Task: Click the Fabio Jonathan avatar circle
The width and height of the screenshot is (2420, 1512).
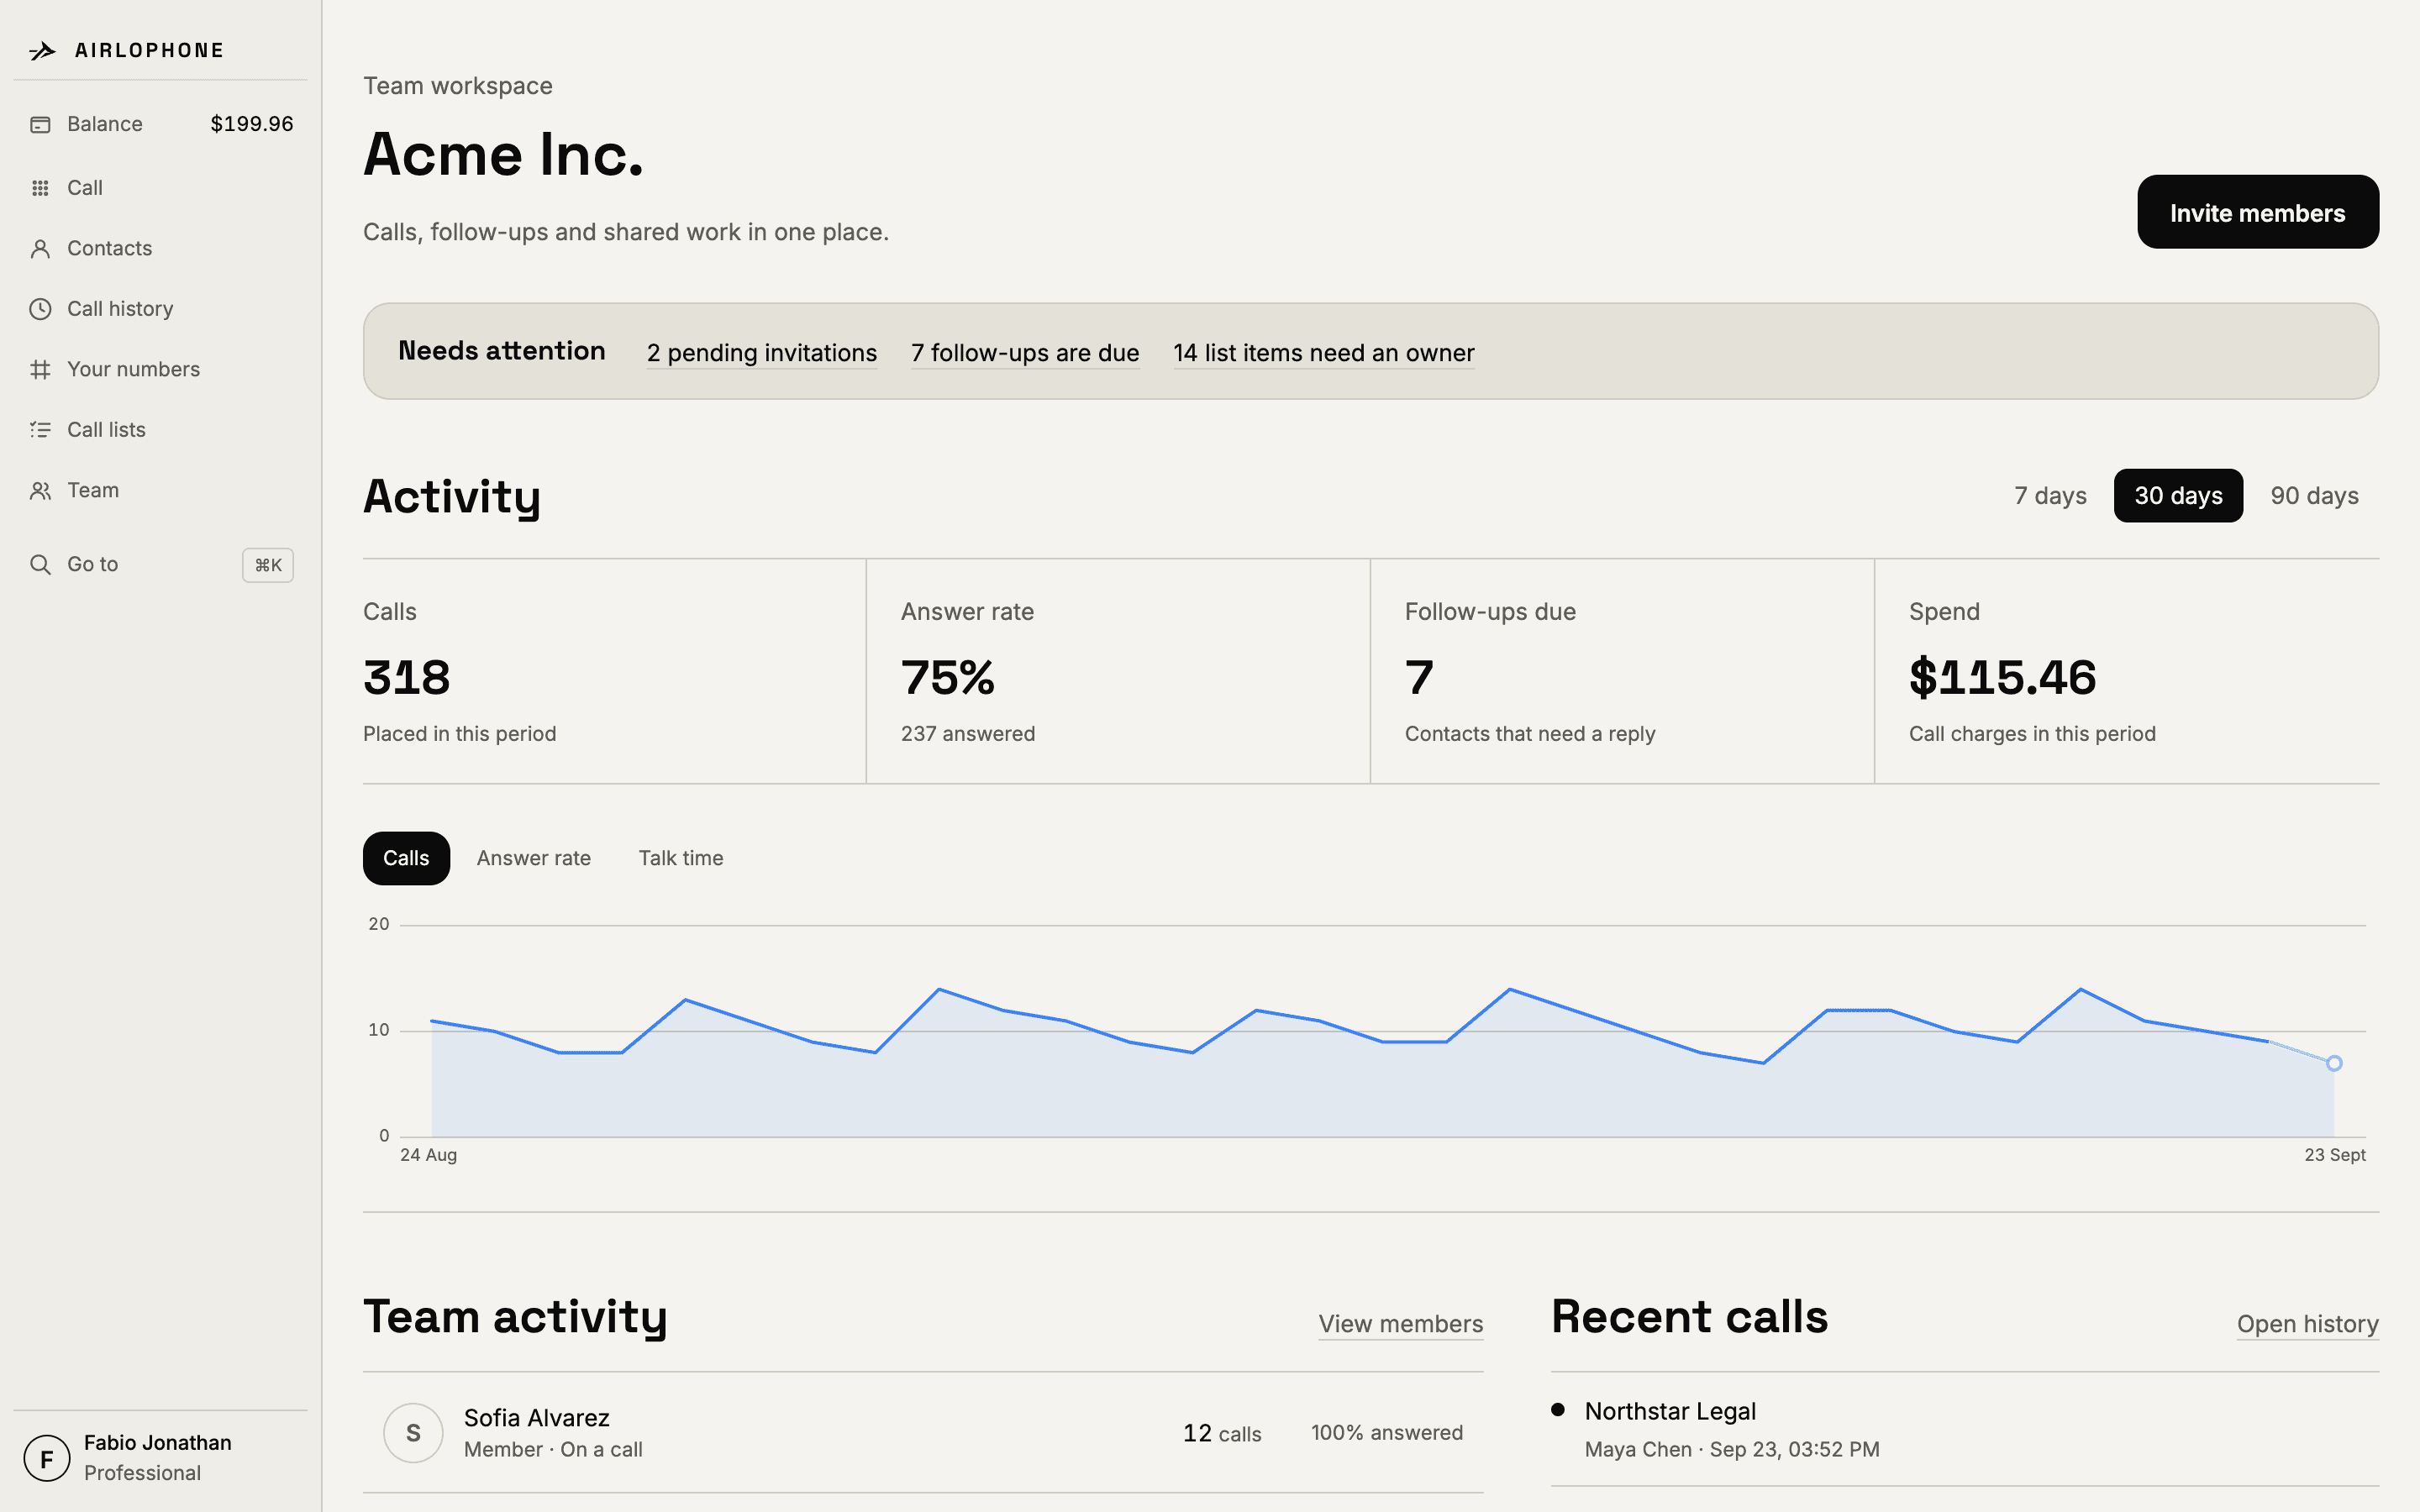Action: 47,1458
